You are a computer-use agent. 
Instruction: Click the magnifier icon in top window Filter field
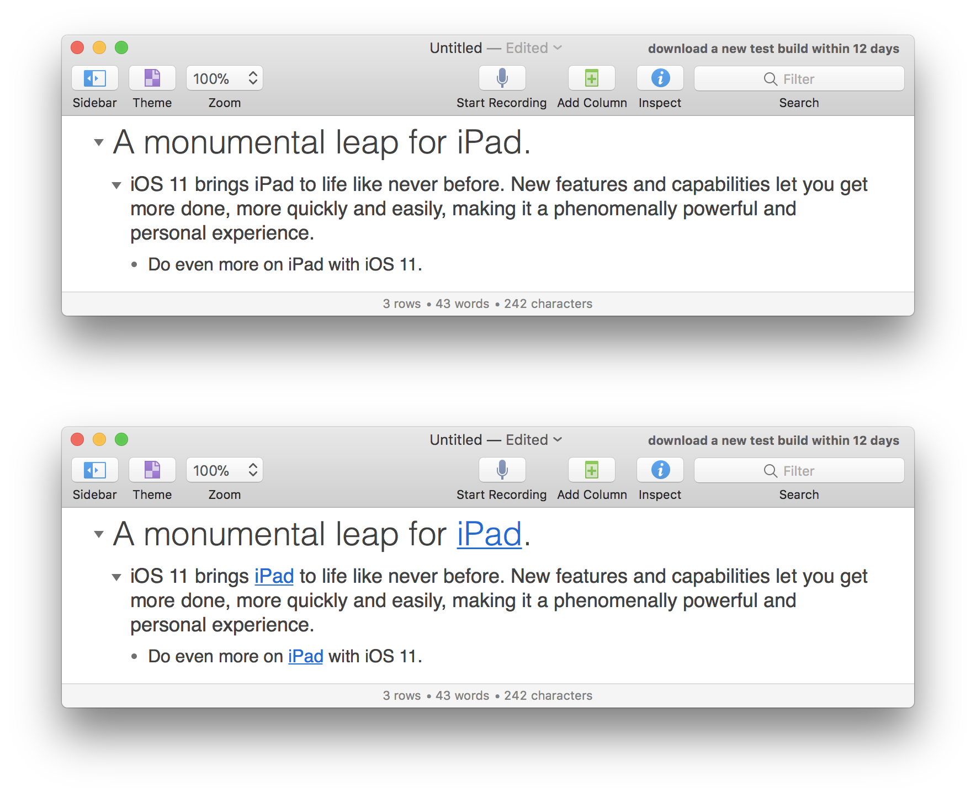771,79
